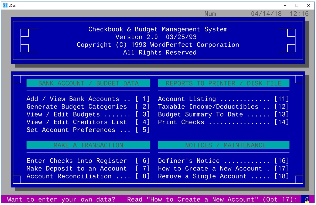Open Budget Summary To Date option 13
The image size is (316, 205).
pos(223,114)
